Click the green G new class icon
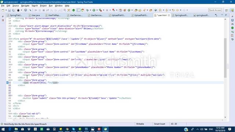 129,10
